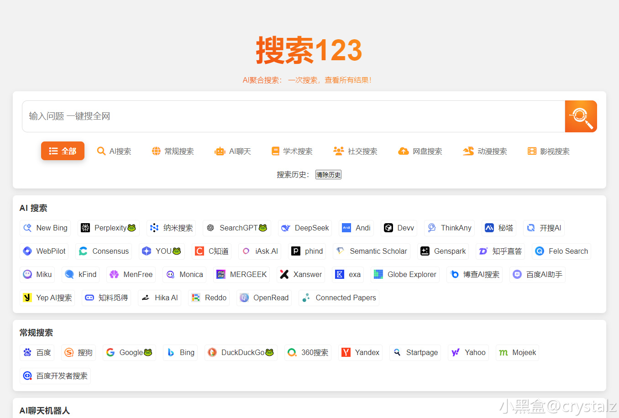The image size is (619, 418).
Task: Click the Miku logo icon
Action: click(x=27, y=274)
